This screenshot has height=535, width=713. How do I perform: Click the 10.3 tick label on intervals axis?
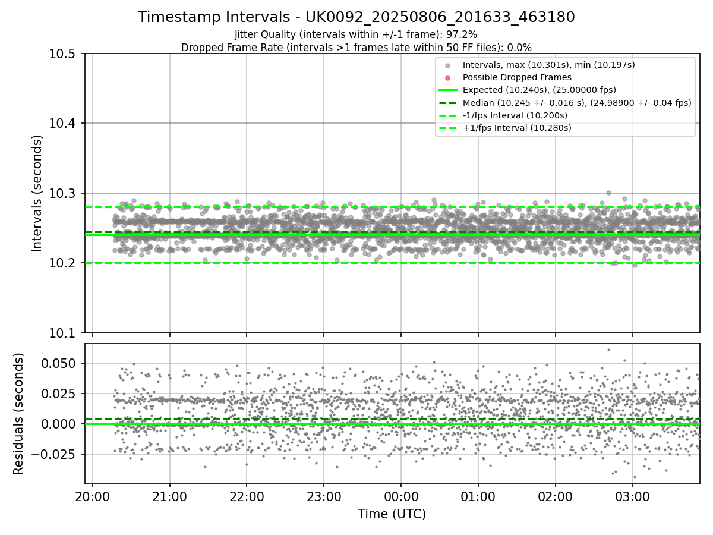click(x=64, y=193)
